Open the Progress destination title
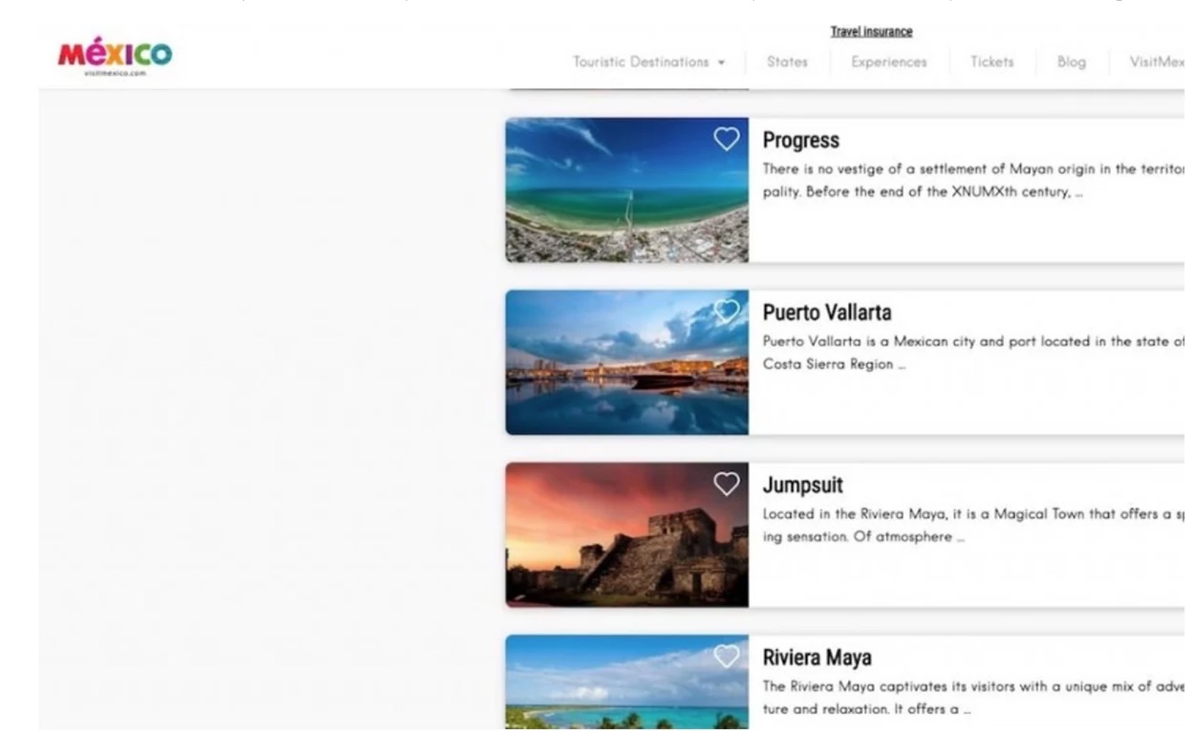 (x=800, y=140)
